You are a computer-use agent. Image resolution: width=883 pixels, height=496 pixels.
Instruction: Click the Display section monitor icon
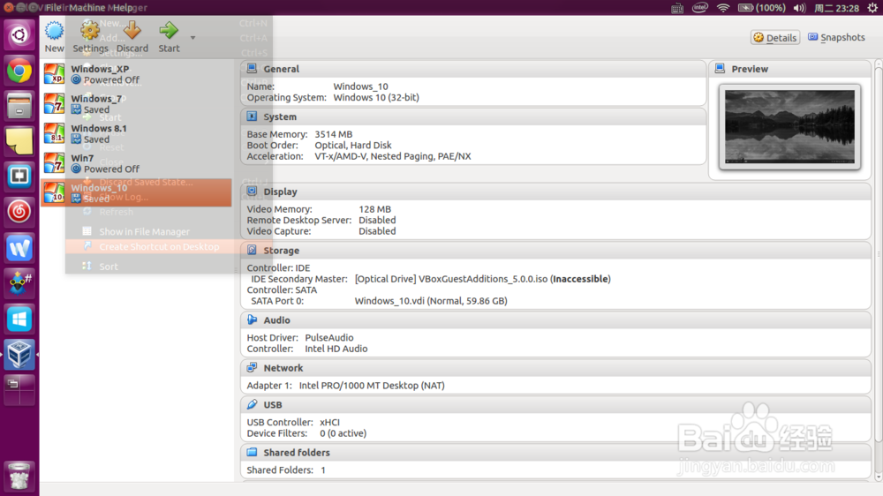tap(252, 192)
